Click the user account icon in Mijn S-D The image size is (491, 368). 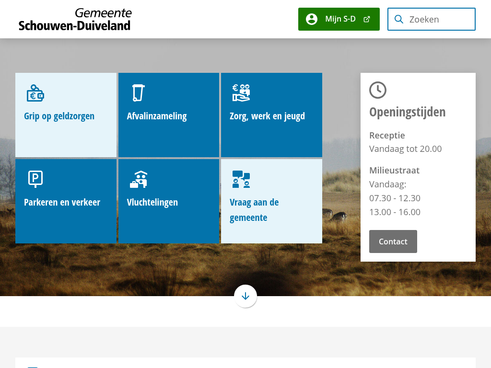pos(312,19)
